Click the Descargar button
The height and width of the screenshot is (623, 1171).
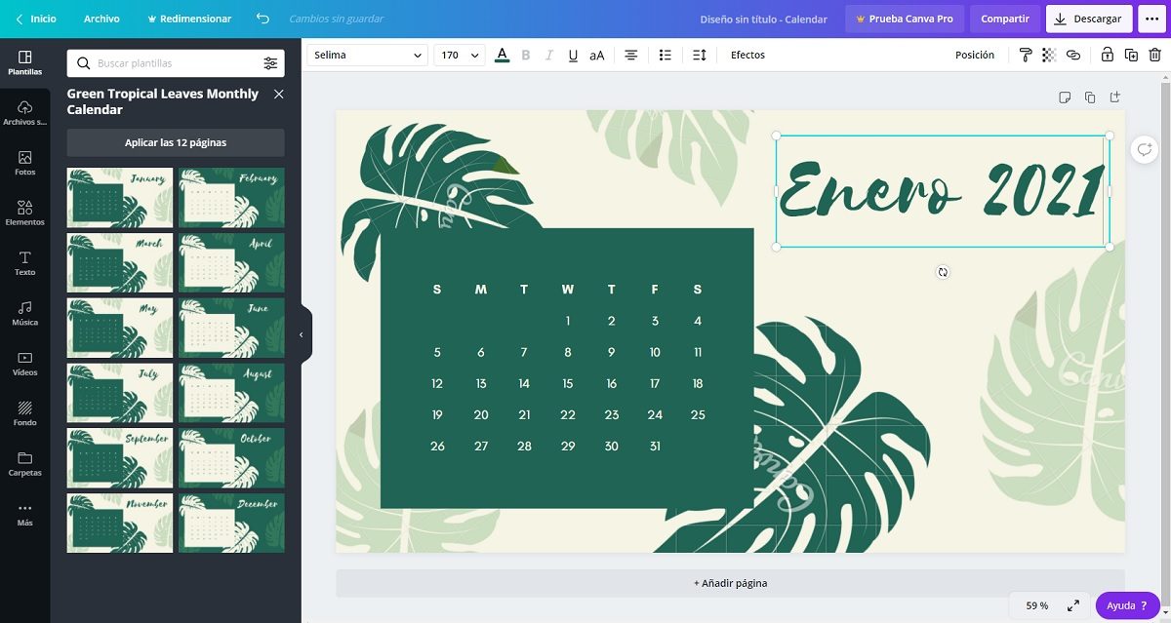pos(1089,19)
